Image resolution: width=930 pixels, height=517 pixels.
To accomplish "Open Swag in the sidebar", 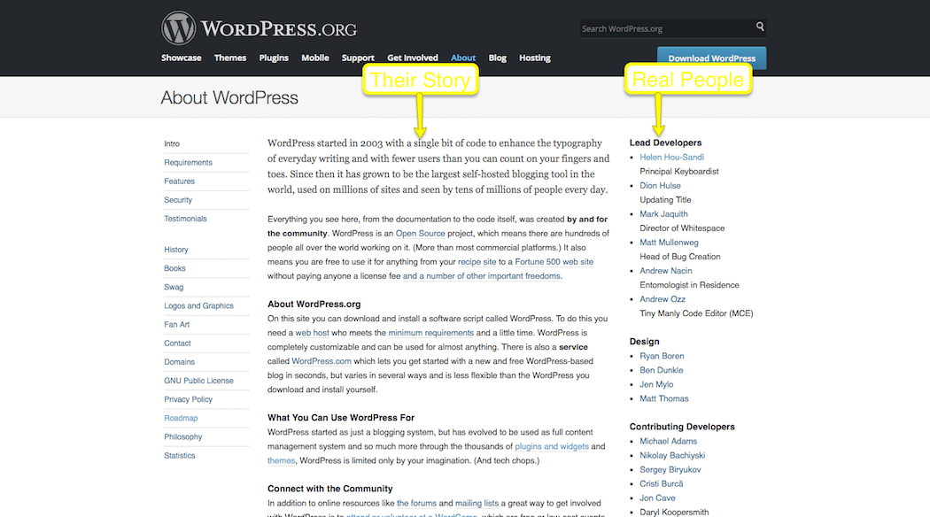I will [174, 287].
